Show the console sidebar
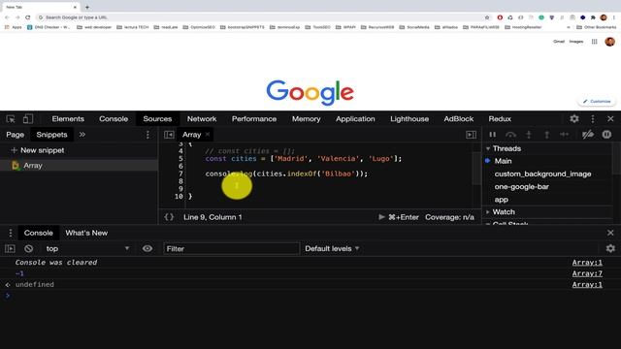This screenshot has width=621, height=349. tap(10, 248)
